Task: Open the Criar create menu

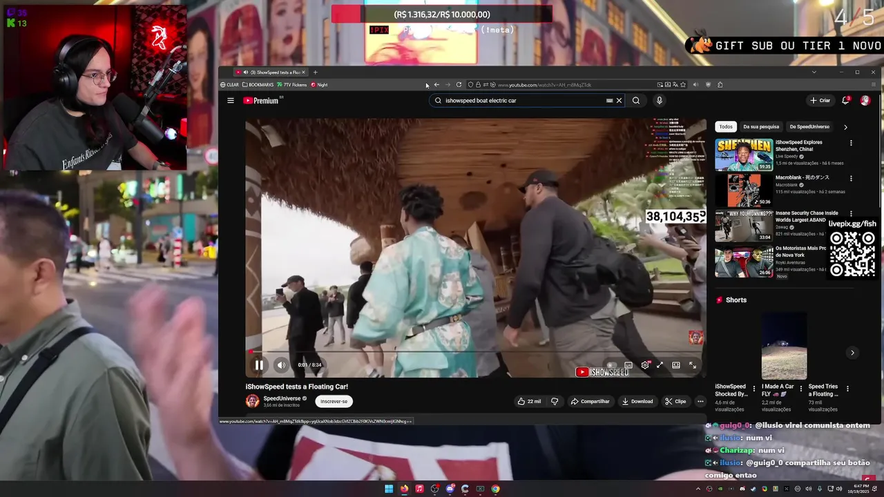Action: coord(820,101)
